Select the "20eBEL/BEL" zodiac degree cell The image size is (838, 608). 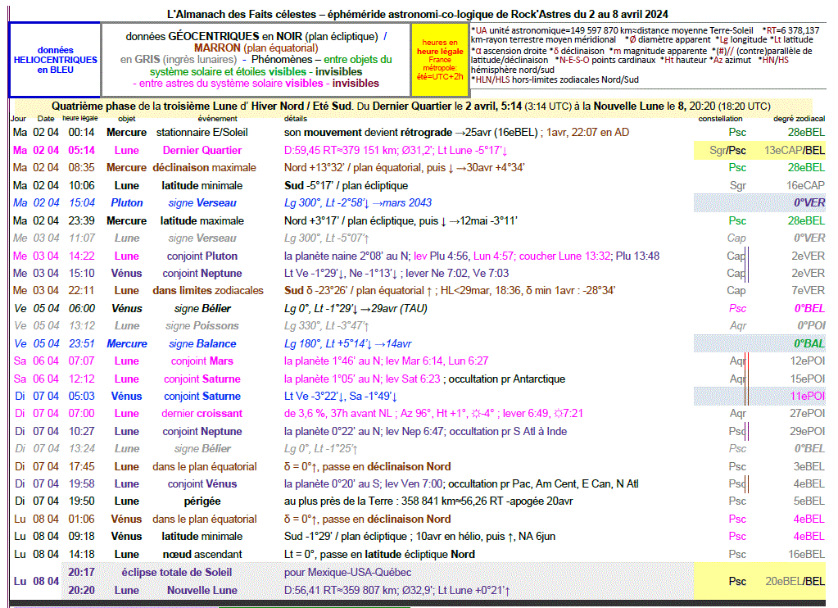pyautogui.click(x=795, y=581)
